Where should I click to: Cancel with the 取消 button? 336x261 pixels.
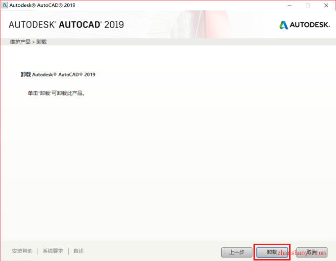pyautogui.click(x=312, y=252)
